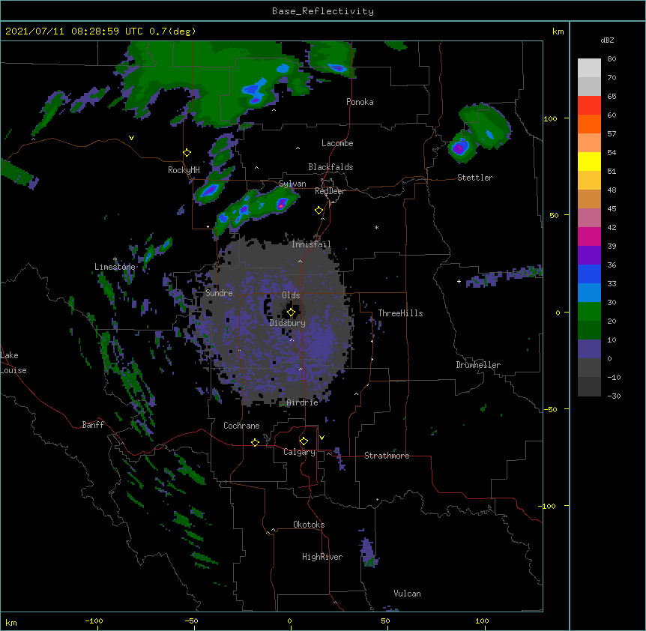Click the HighRiver label

pos(322,557)
